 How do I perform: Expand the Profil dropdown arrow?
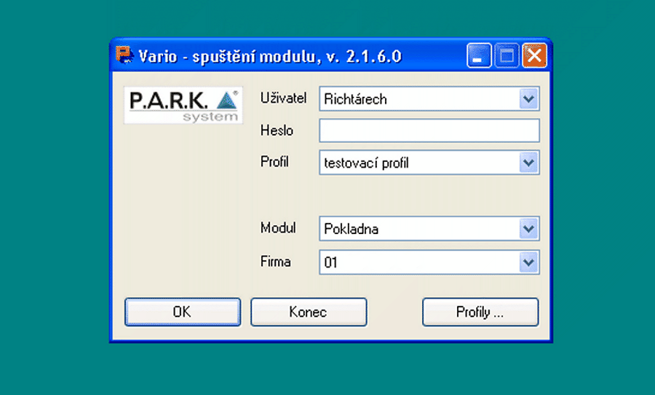528,163
